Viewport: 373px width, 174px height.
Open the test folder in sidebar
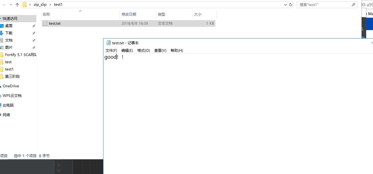pyautogui.click(x=8, y=62)
